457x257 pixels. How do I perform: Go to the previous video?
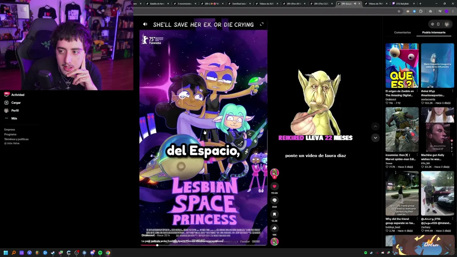click(375, 126)
